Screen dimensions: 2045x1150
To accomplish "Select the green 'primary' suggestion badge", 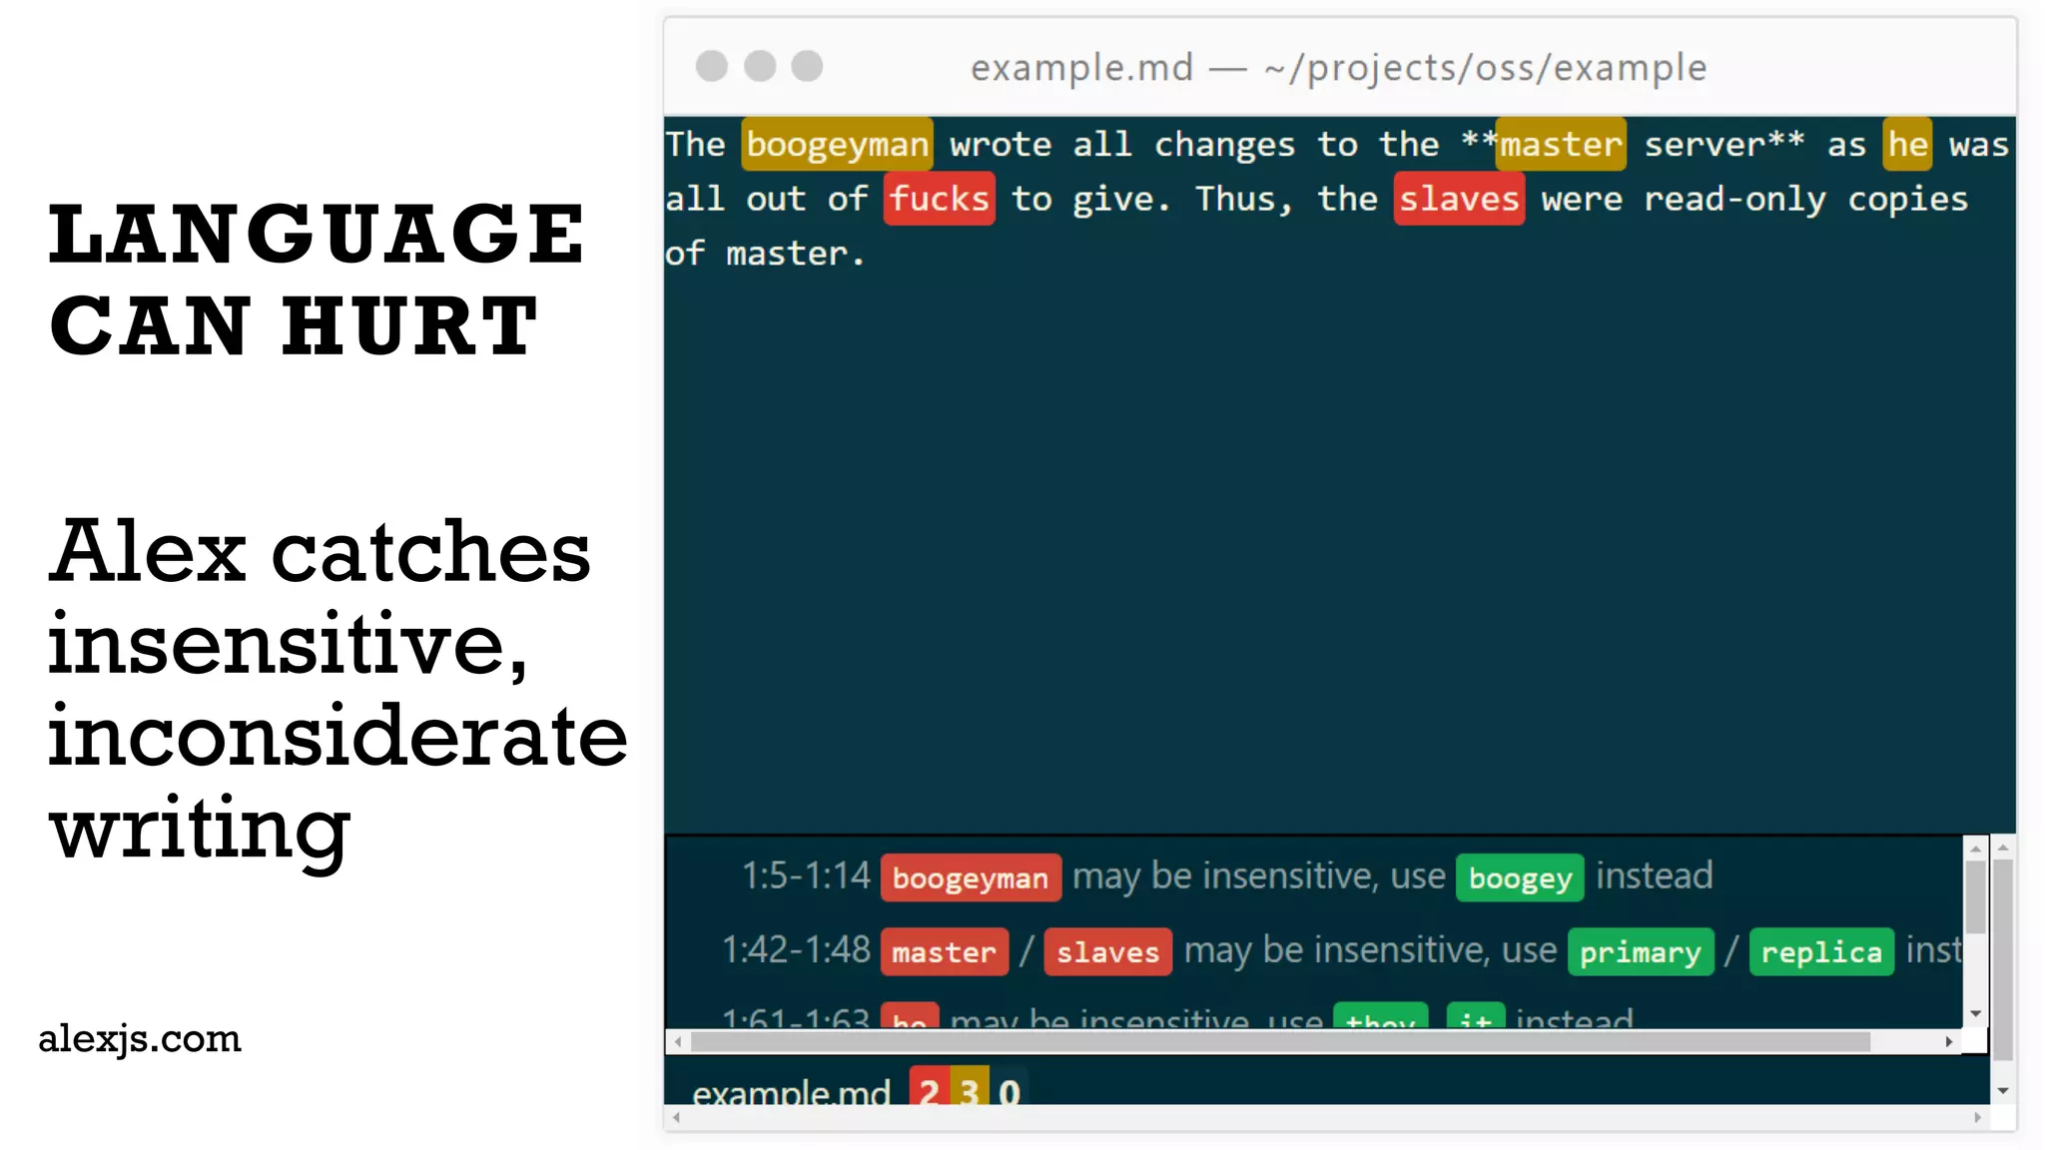I will pyautogui.click(x=1640, y=951).
